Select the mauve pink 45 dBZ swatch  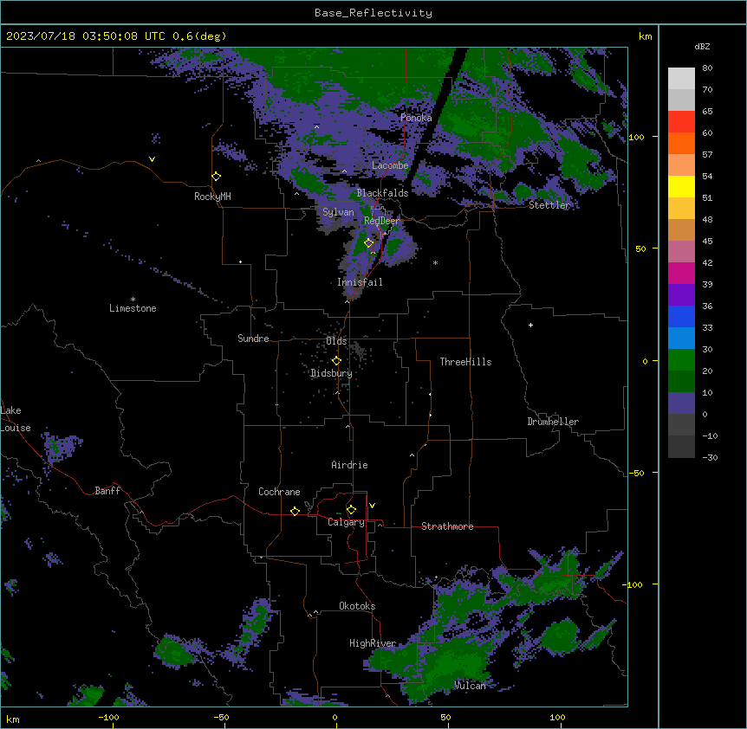pos(681,252)
